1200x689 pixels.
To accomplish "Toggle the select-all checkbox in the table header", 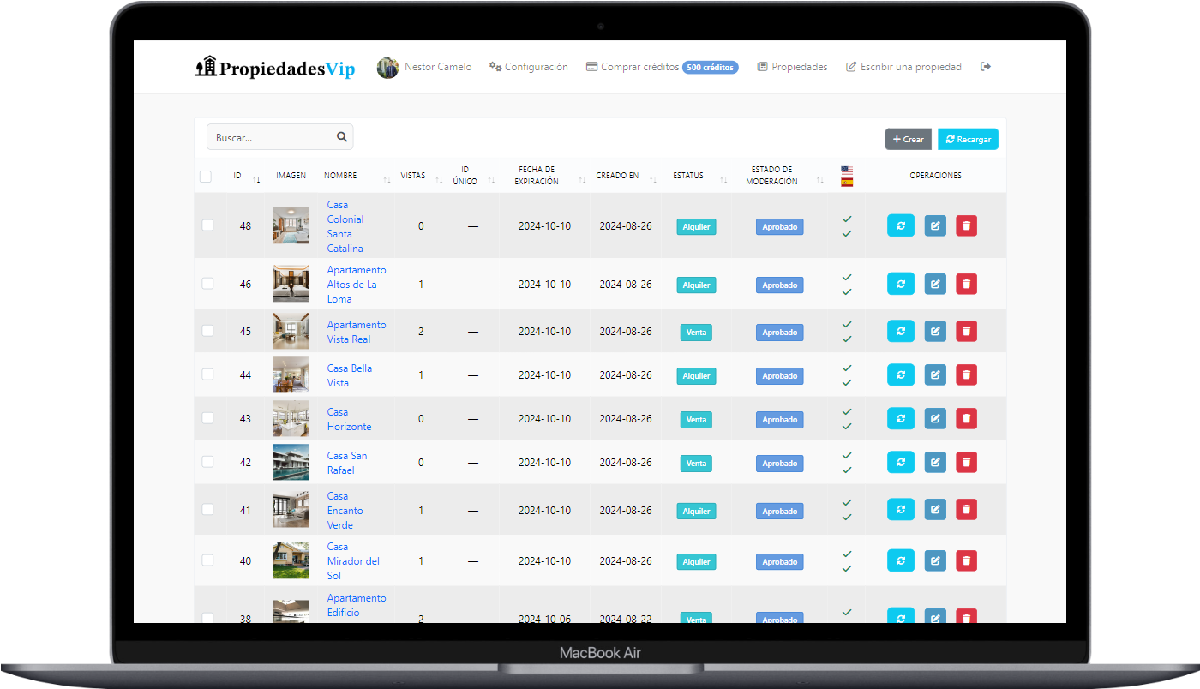I will click(206, 177).
